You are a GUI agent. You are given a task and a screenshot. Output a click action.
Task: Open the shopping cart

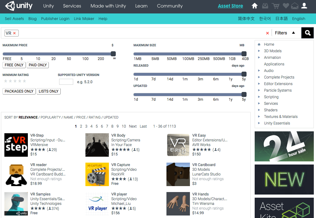click(275, 6)
